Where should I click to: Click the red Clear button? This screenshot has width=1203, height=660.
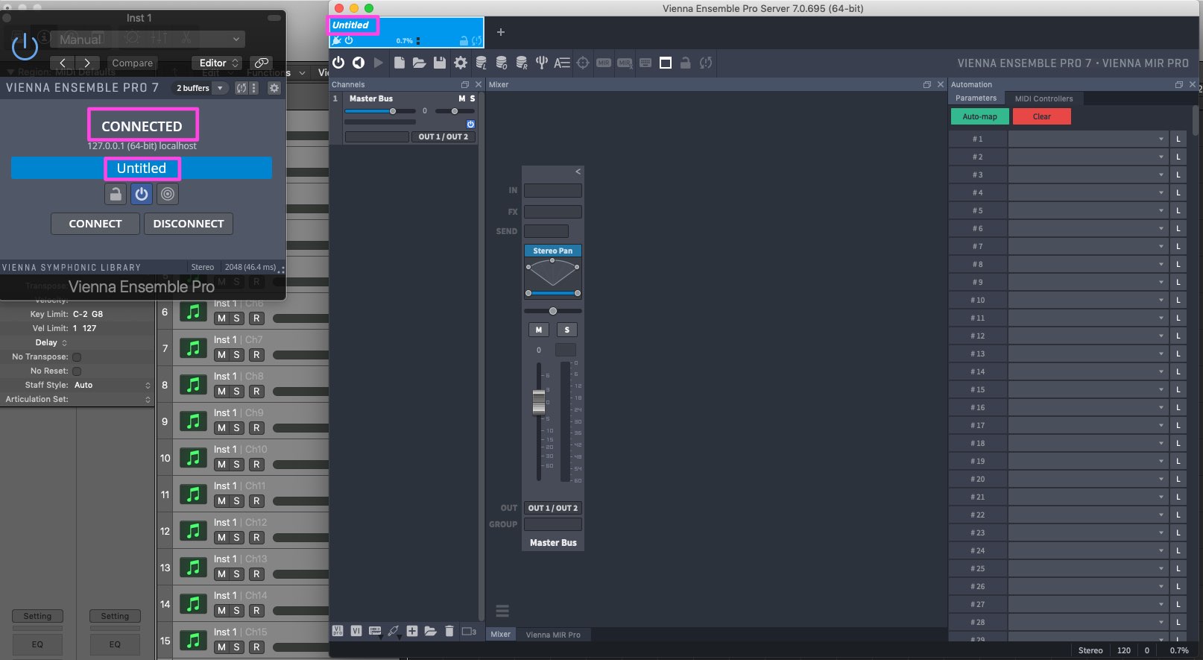1041,116
